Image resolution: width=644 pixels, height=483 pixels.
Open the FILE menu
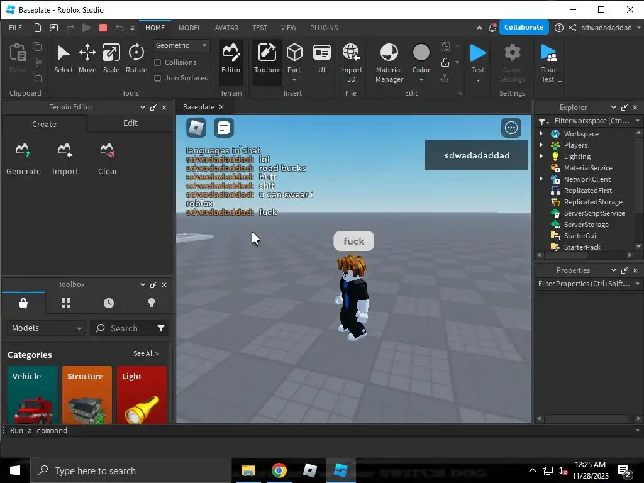tap(16, 28)
